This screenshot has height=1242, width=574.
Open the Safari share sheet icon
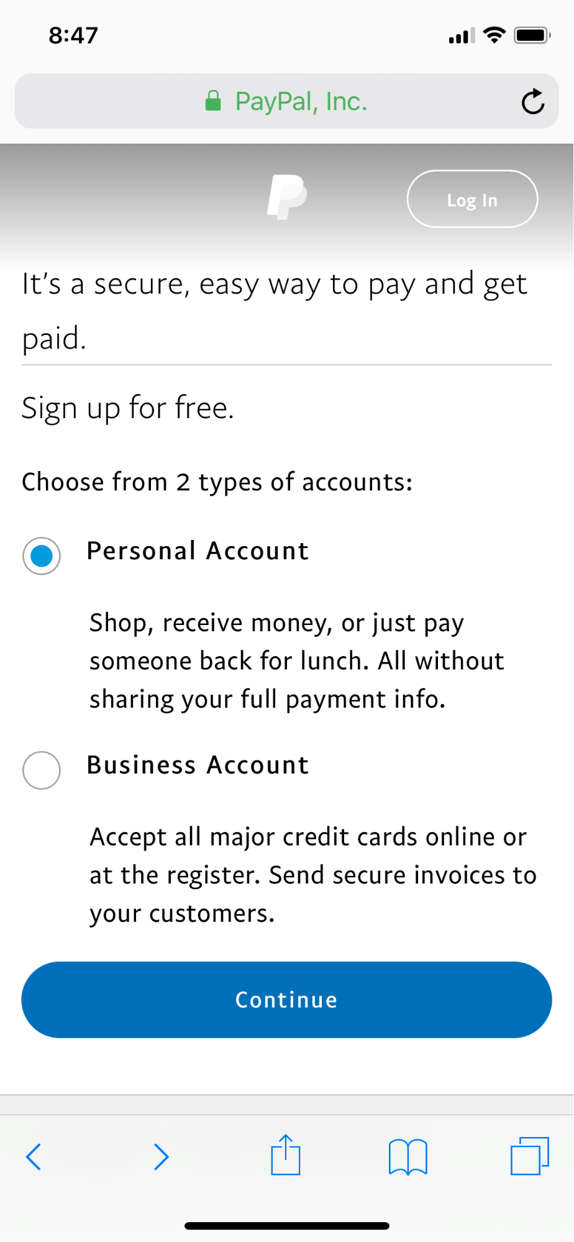pyautogui.click(x=286, y=1155)
